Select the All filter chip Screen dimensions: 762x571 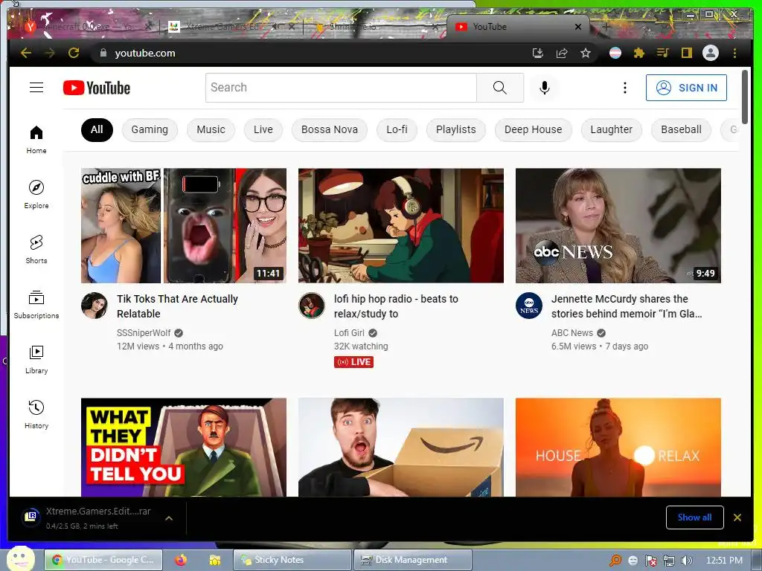[x=97, y=129]
